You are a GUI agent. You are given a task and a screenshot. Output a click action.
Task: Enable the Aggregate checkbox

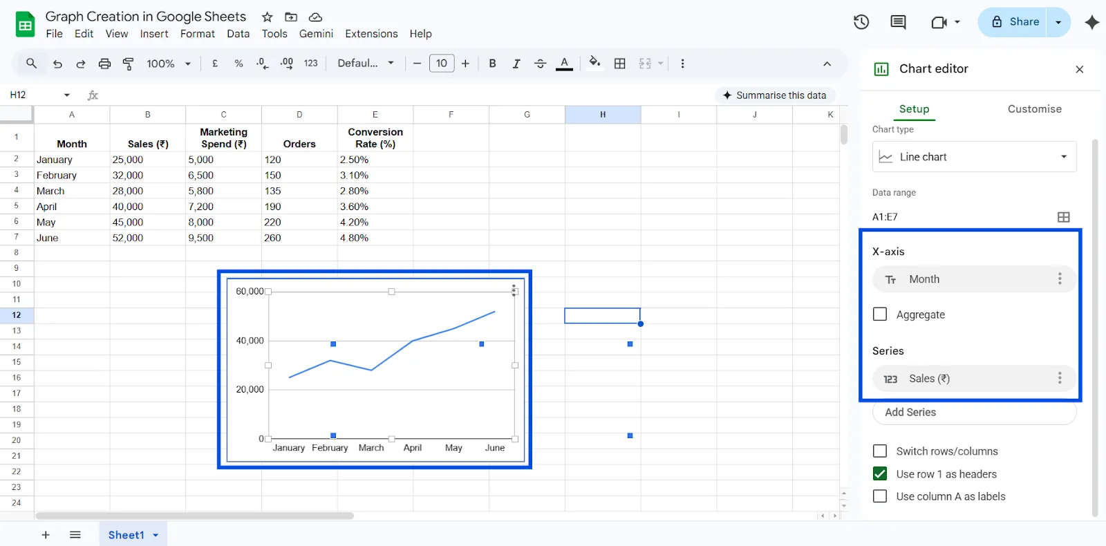pos(880,314)
